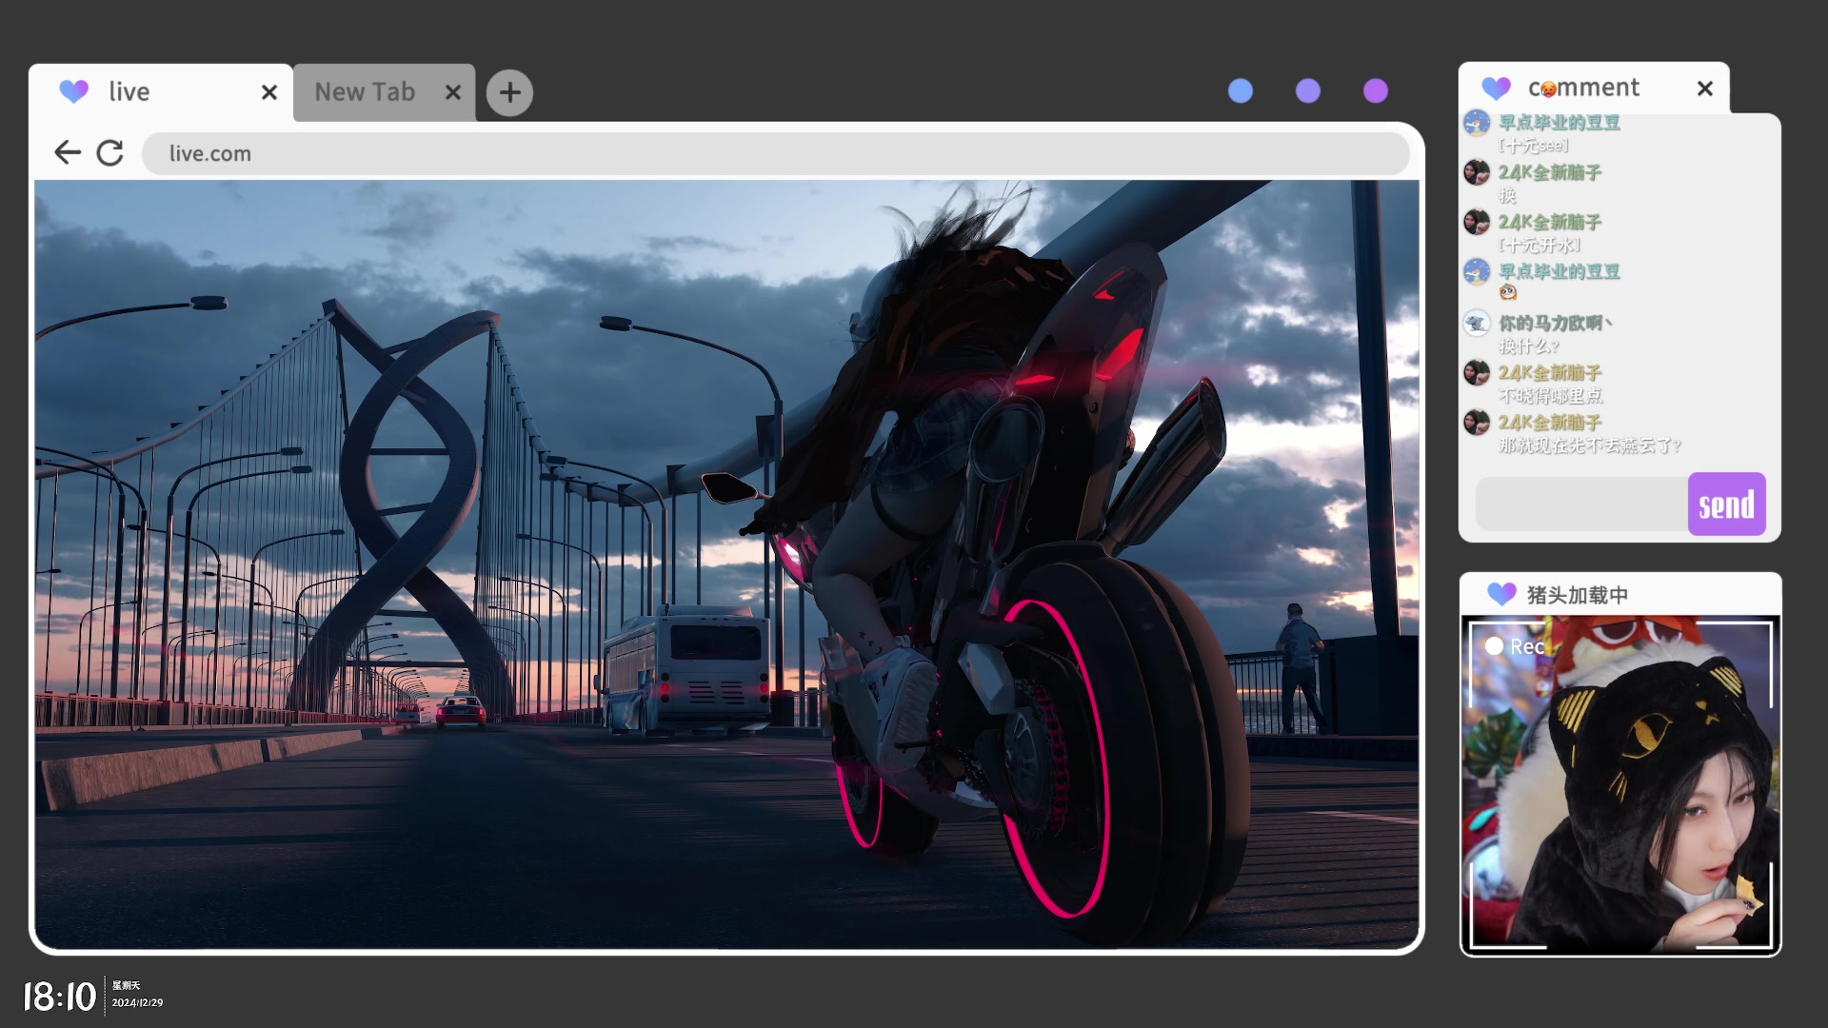Screen dimensions: 1828x1028
Task: Click the 星期天 weekday label
Action: (126, 985)
